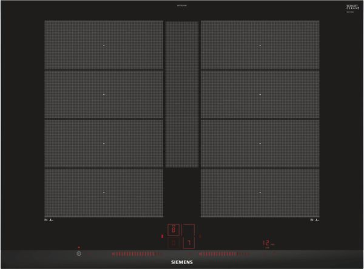Tap the bottom-right cooking zone center dot
The image size is (364, 269).
point(260,192)
